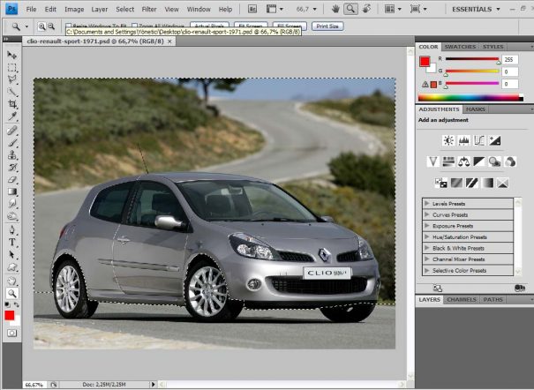Select the Healing Brush tool
The image size is (534, 390).
click(x=12, y=131)
